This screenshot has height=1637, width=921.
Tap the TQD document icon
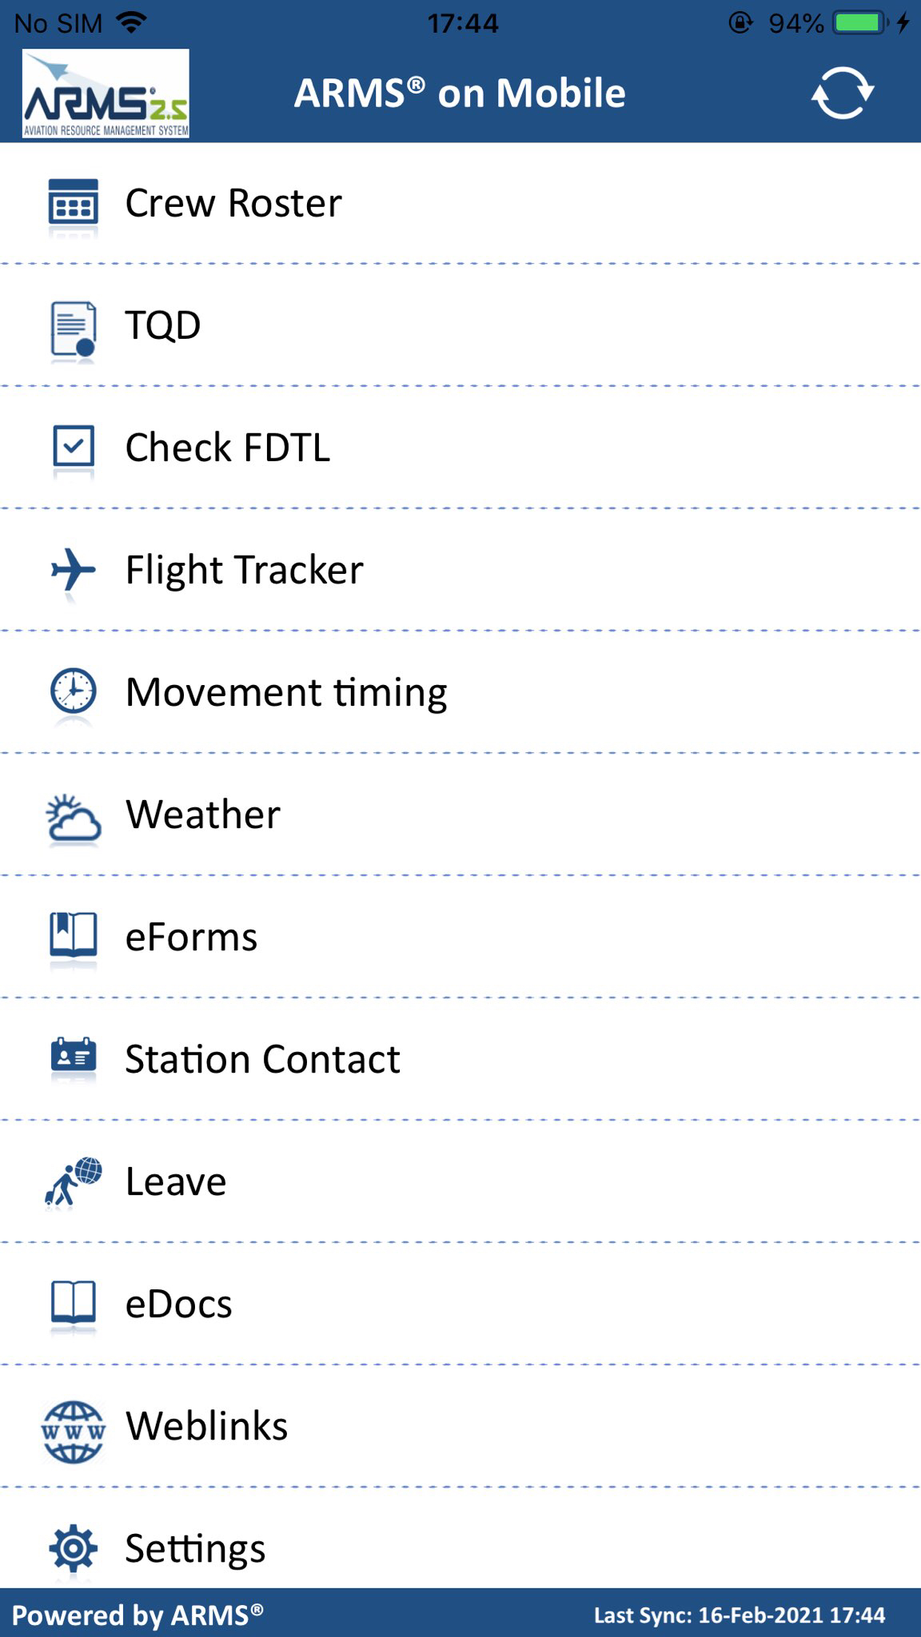point(74,328)
